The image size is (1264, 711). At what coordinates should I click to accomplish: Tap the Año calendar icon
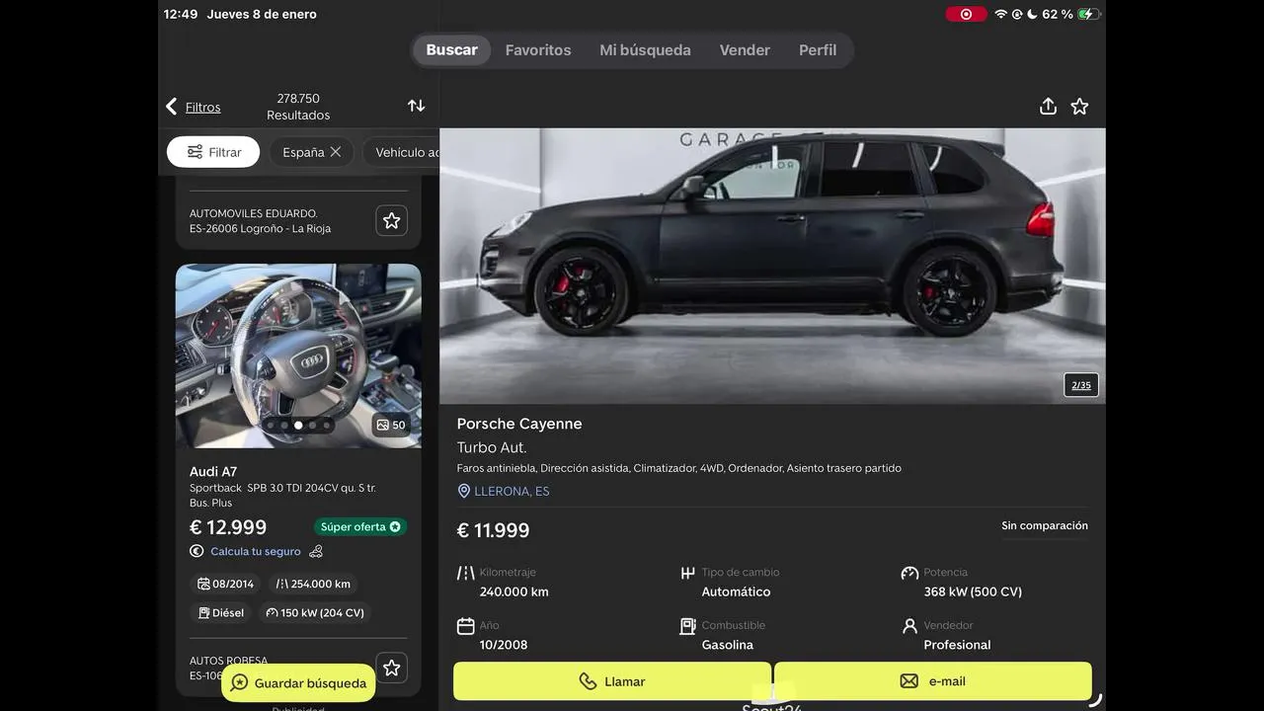(466, 626)
